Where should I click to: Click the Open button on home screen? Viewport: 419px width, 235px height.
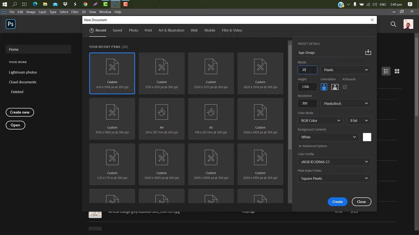(15, 125)
